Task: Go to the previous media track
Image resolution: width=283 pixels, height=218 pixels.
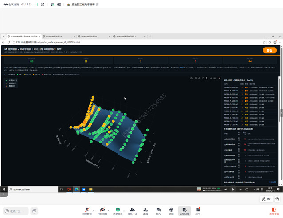Action: (226, 190)
